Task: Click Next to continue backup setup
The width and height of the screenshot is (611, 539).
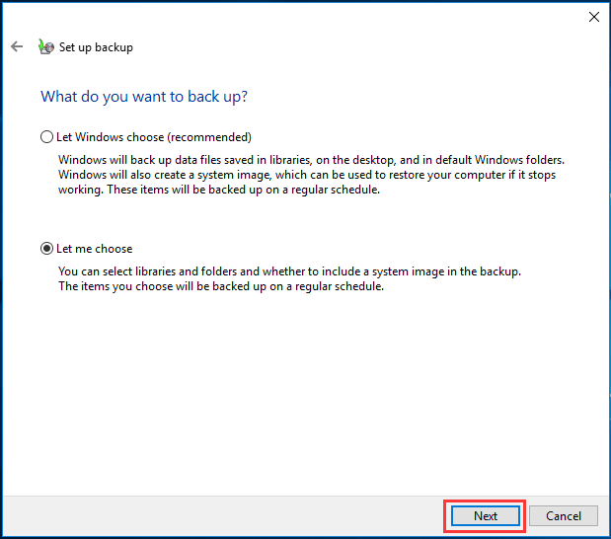Action: point(485,516)
